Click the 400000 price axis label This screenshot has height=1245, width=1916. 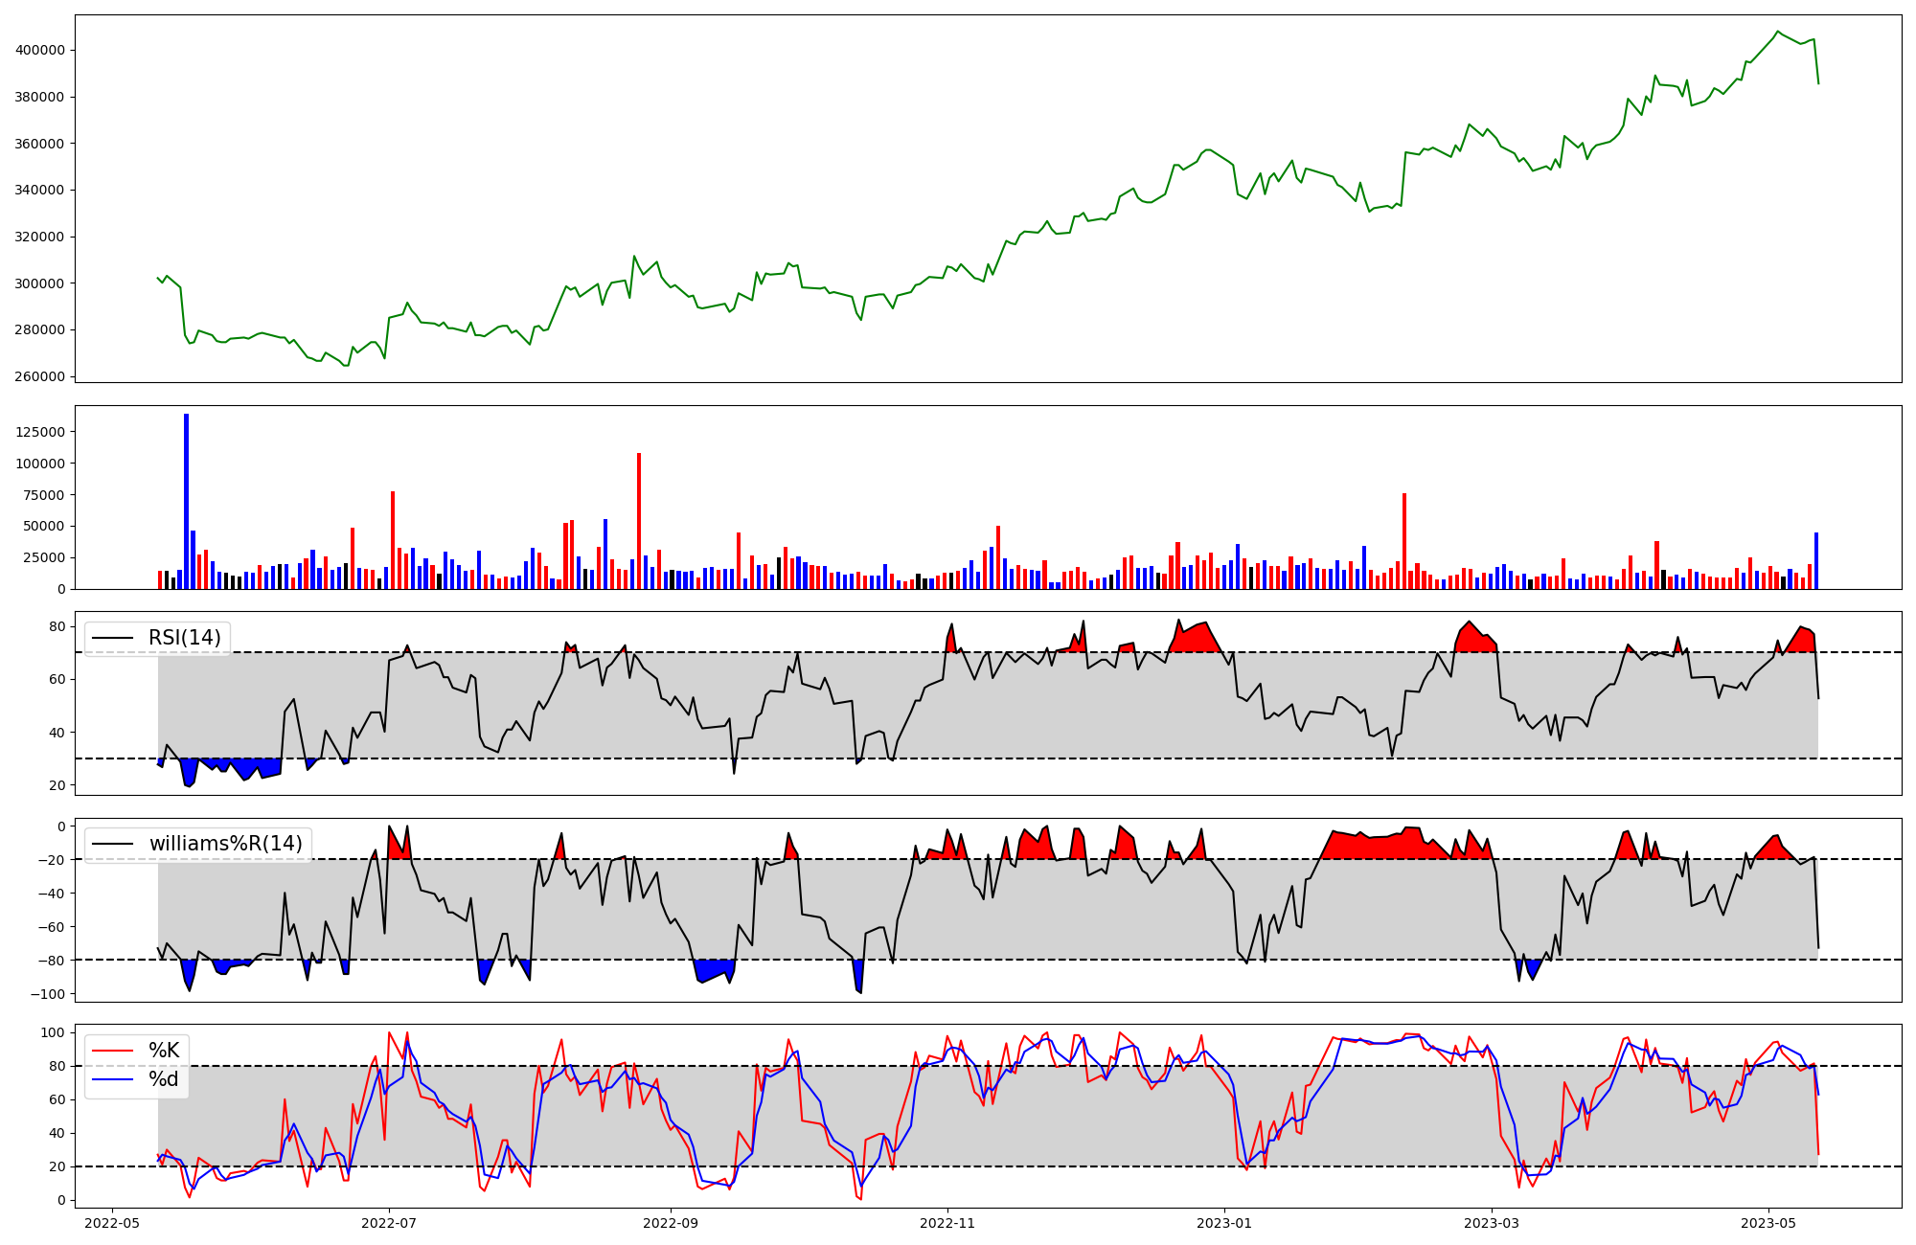pos(40,50)
